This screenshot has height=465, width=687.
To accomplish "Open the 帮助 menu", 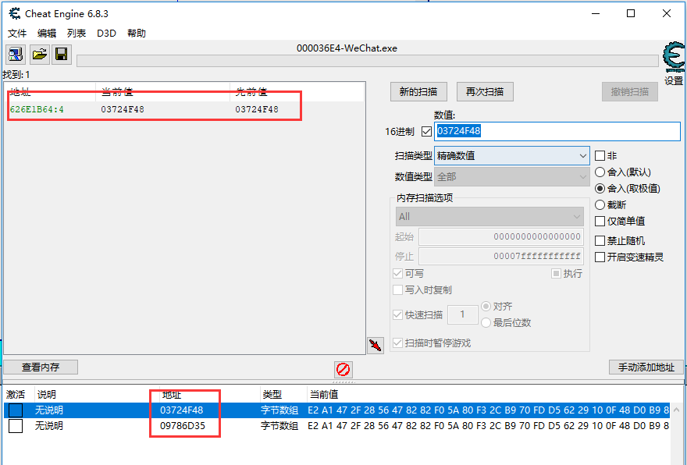I will (137, 34).
